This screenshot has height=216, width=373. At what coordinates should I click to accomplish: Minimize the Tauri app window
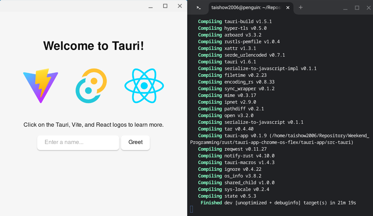[151, 6]
